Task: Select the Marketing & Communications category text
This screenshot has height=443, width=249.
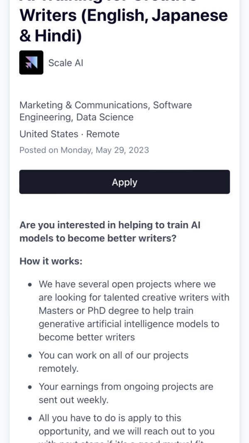Action: point(85,105)
